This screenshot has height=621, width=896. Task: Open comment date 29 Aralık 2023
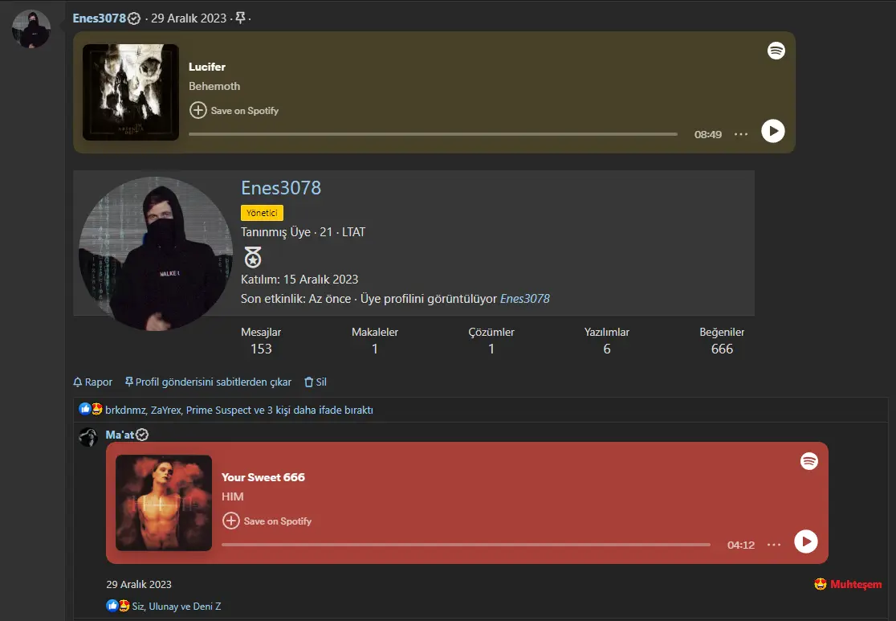[139, 584]
